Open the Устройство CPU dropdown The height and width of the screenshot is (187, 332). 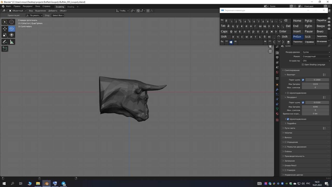(x=316, y=61)
